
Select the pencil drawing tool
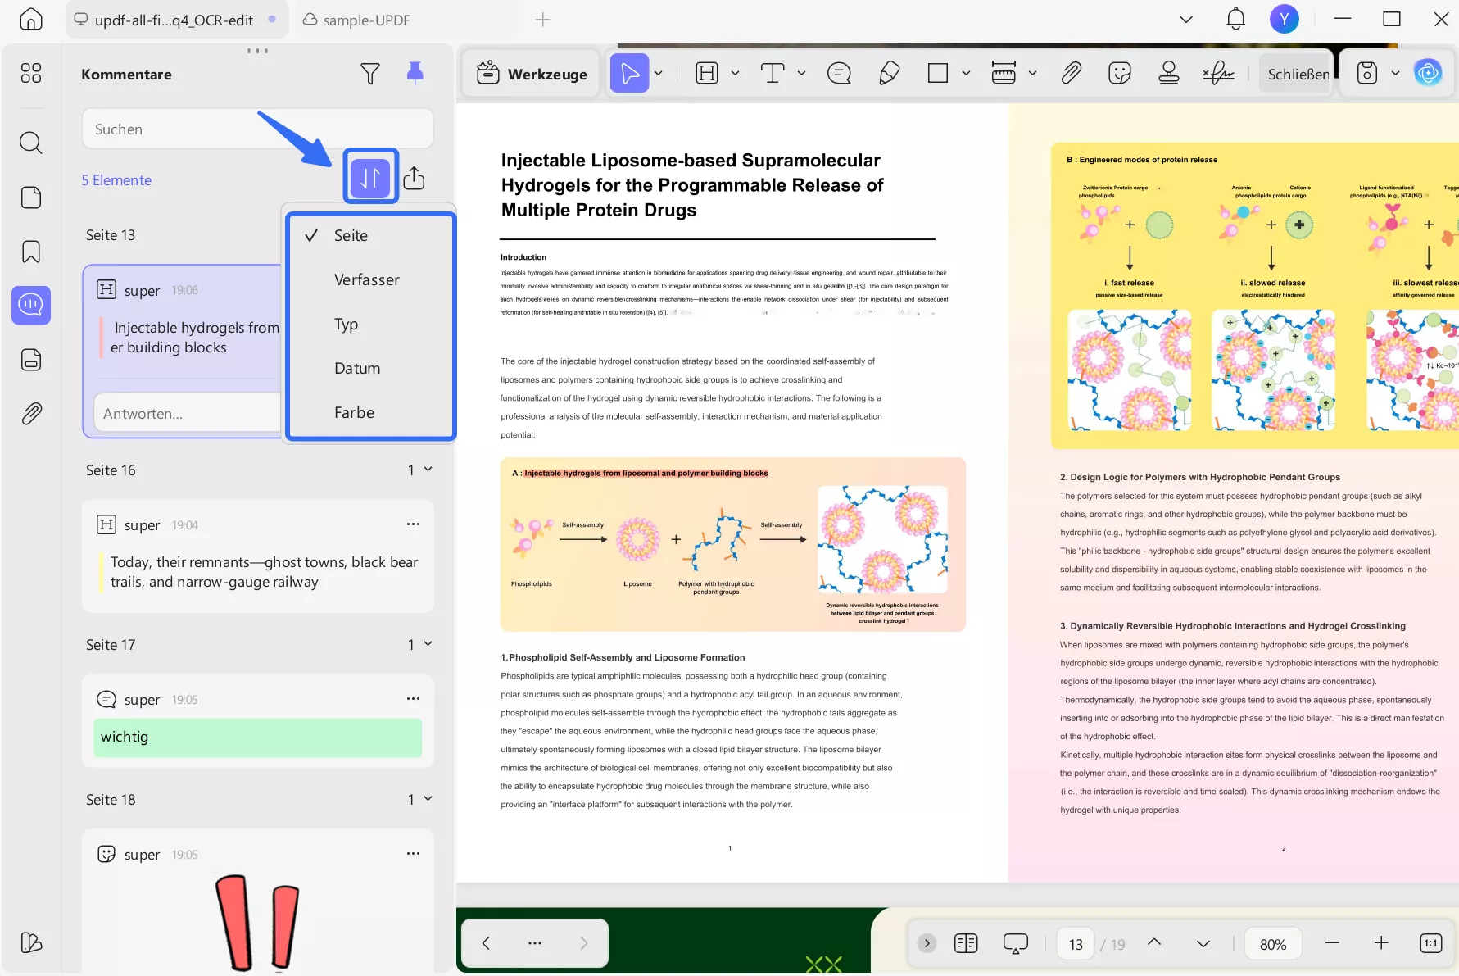(x=889, y=74)
